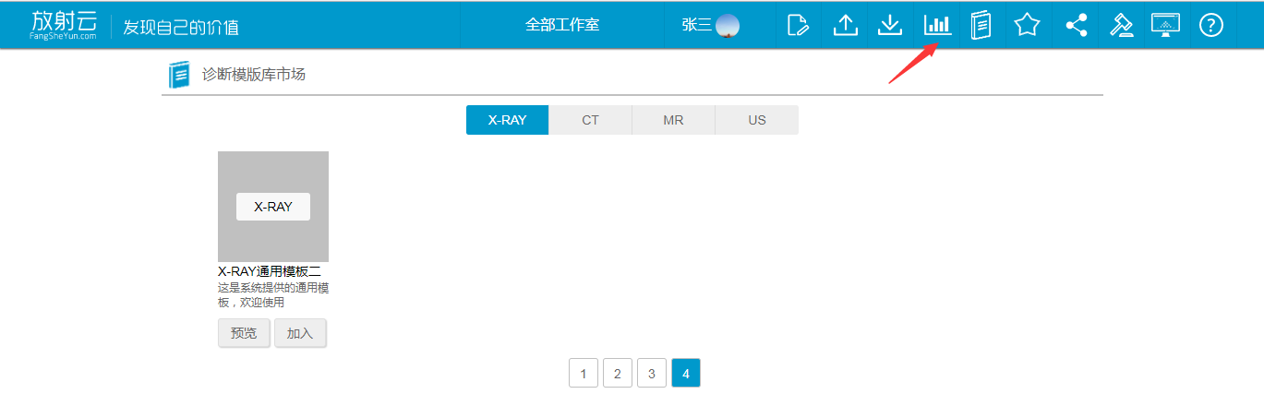
Task: Click the 预览 preview button
Action: point(244,333)
